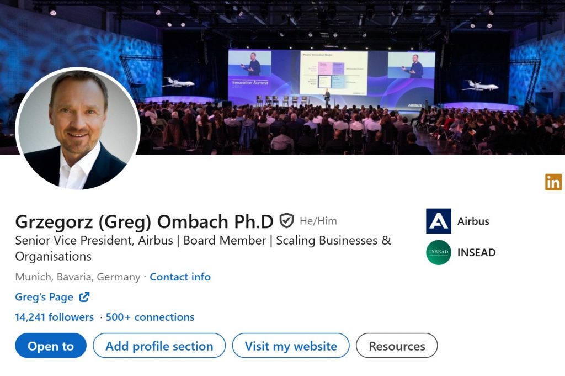Click the He/Him pronouns label
565x376 pixels.
pos(318,221)
